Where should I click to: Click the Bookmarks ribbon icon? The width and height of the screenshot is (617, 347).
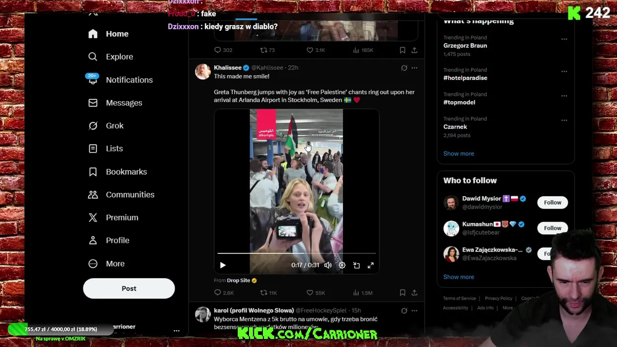pos(93,172)
